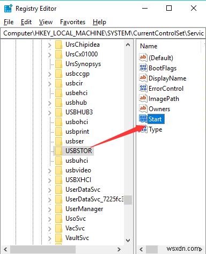Click folder icon next to UrsChipidea
The width and height of the screenshot is (206, 254).
coord(58,45)
